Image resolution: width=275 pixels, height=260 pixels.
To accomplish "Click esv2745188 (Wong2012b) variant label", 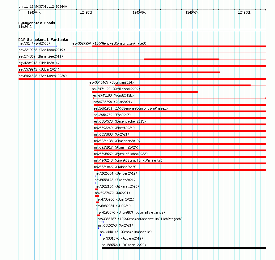I will coord(113,95).
